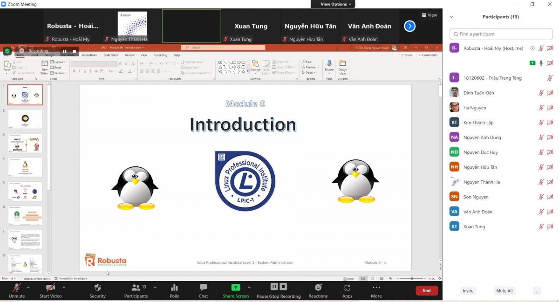Toggle Đinh Tuấn Kiên's muted microphone
This screenshot has height=302, width=559.
541,93
